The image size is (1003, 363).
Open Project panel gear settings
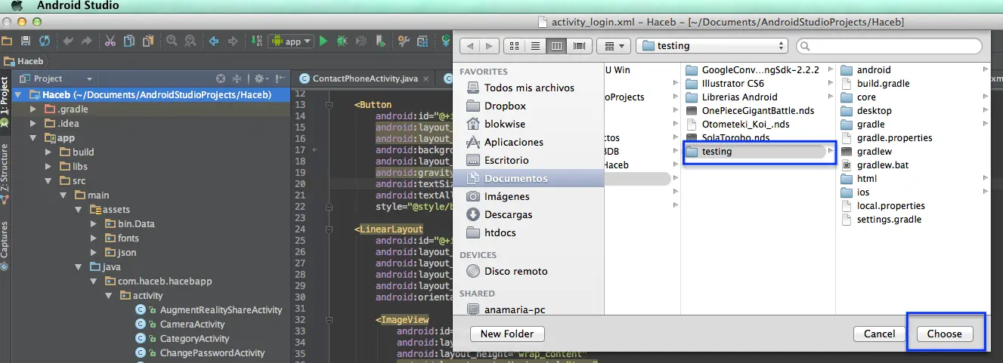260,78
